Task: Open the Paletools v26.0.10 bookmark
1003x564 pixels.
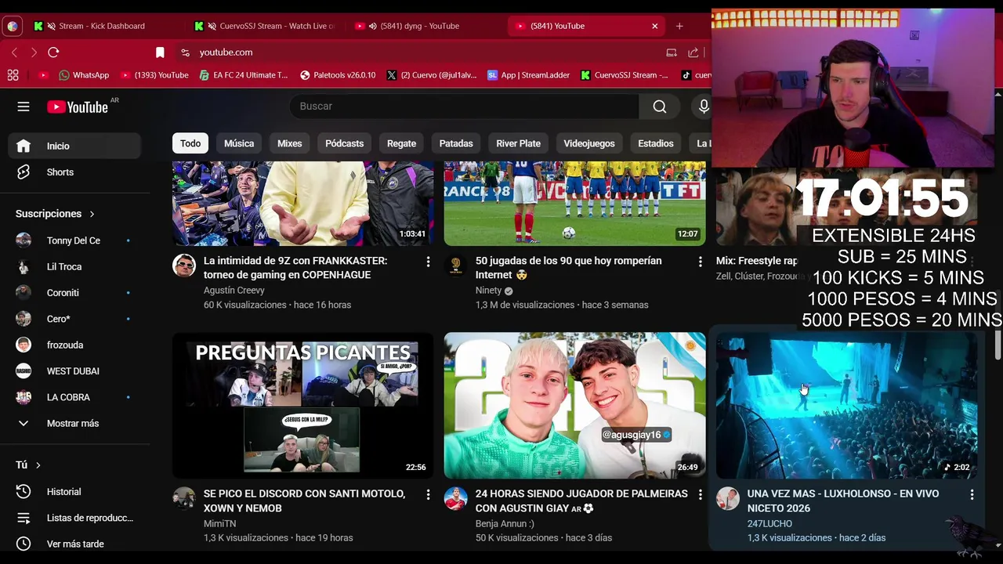Action: coord(338,75)
